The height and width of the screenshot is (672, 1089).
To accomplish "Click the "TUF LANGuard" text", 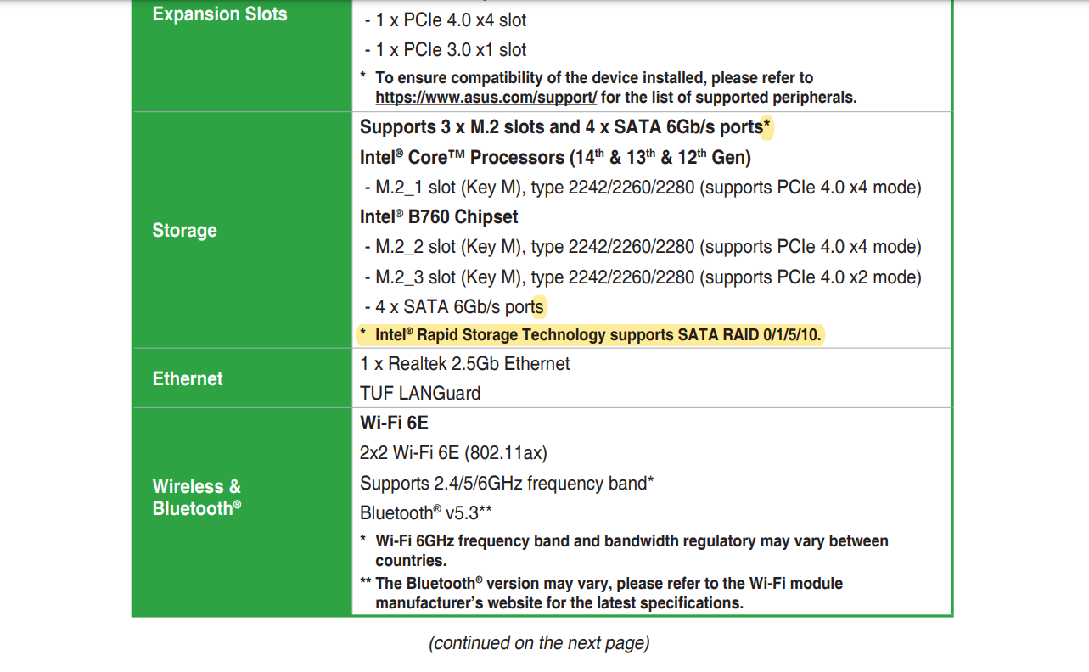I will (420, 394).
